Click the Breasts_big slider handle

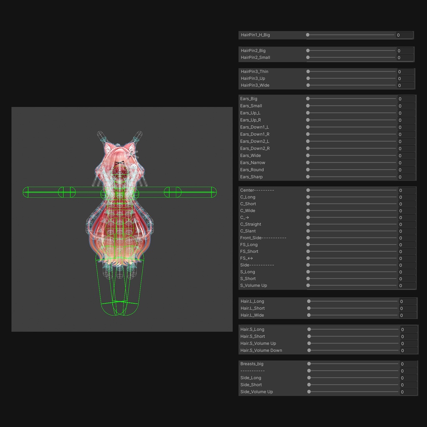309,364
